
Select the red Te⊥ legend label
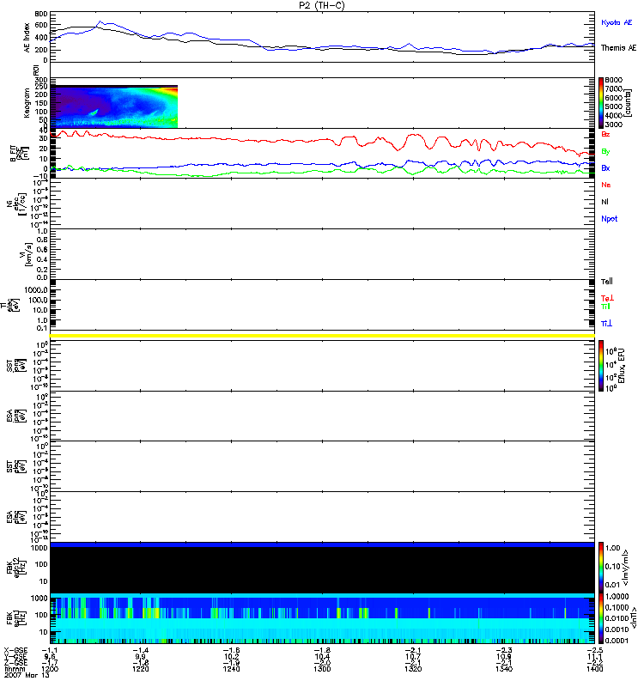point(607,298)
